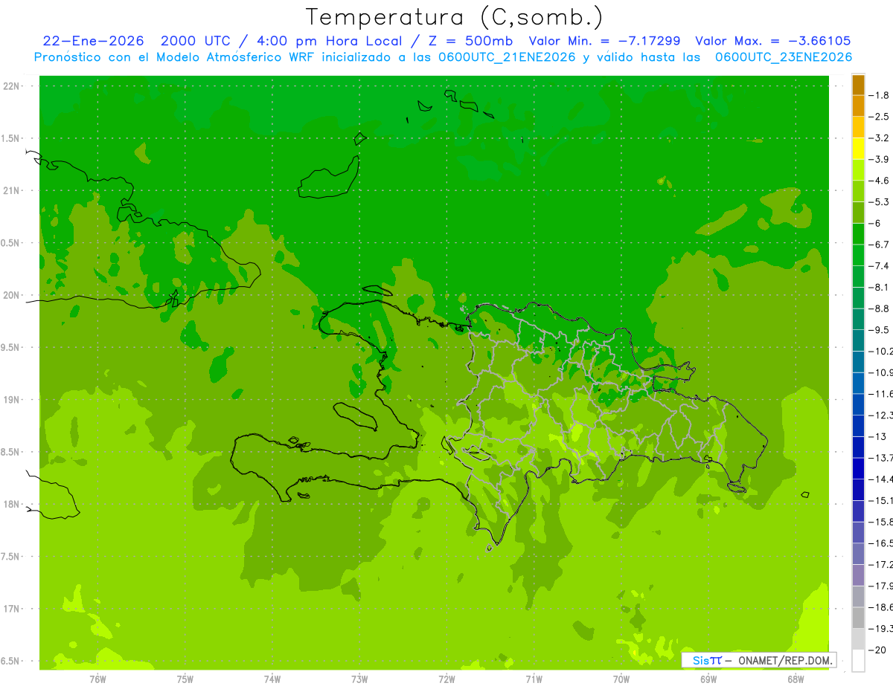Click the 18N latitude axis label
This screenshot has width=893, height=689.
pos(12,504)
